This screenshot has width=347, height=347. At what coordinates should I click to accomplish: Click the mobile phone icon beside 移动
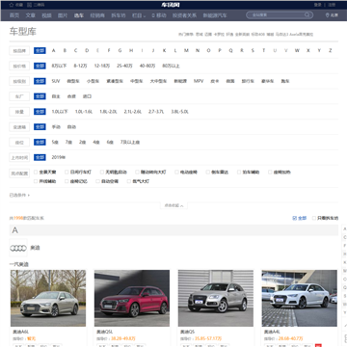[153, 15]
